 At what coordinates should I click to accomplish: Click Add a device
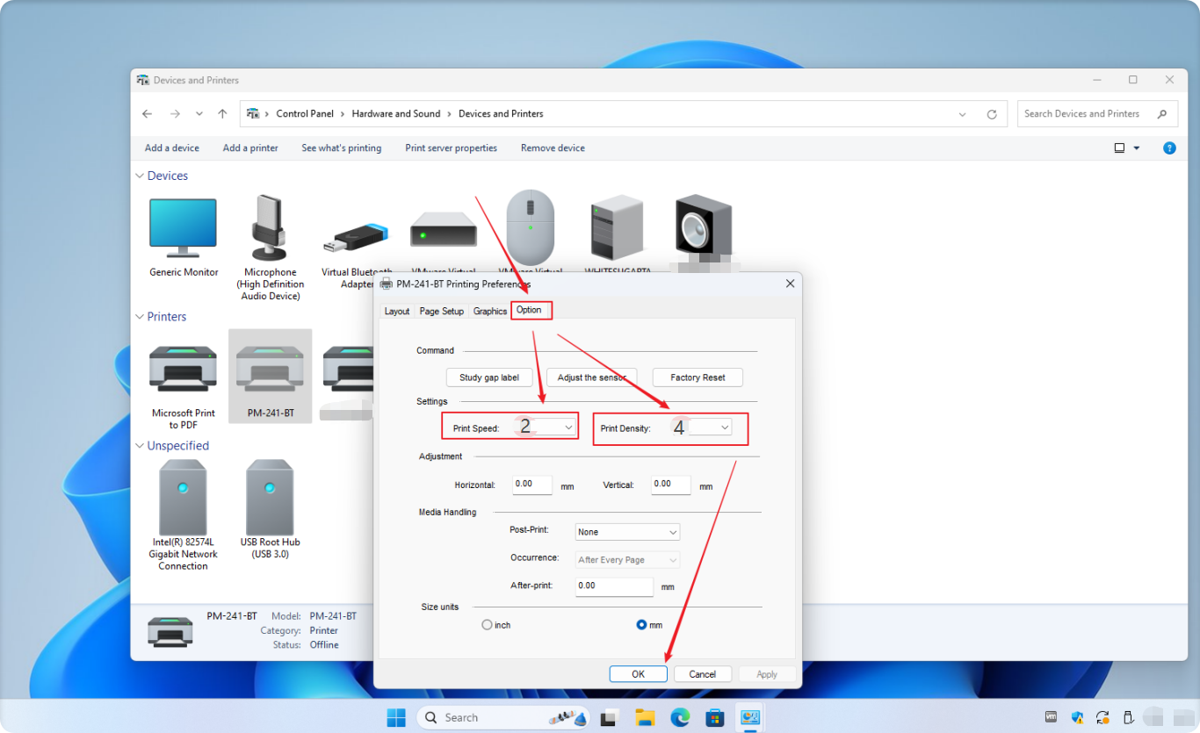[172, 148]
